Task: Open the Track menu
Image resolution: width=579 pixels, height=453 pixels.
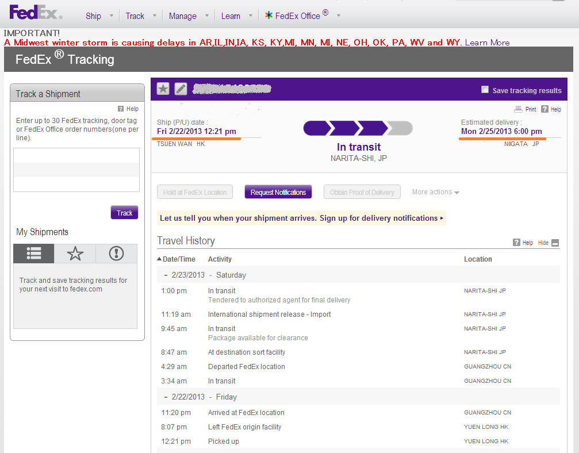Action: 135,16
